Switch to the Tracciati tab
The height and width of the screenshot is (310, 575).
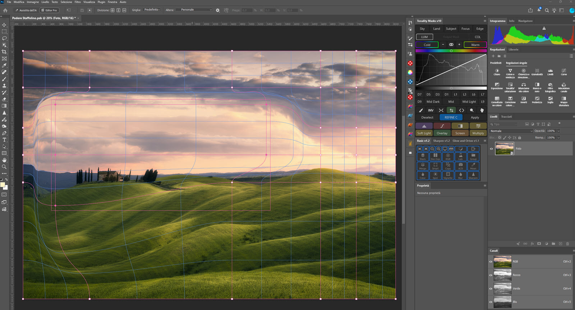pos(506,117)
